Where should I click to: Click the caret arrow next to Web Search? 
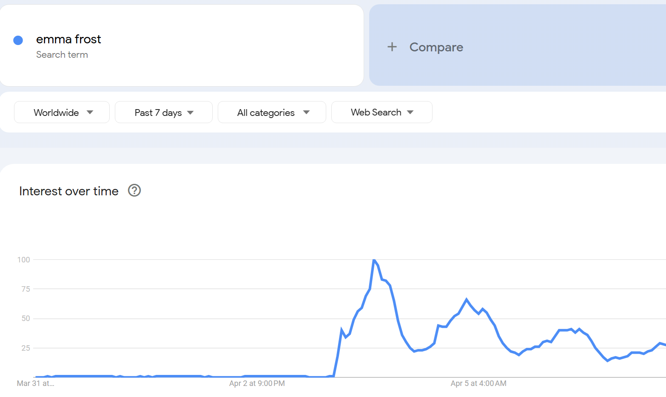coord(410,113)
